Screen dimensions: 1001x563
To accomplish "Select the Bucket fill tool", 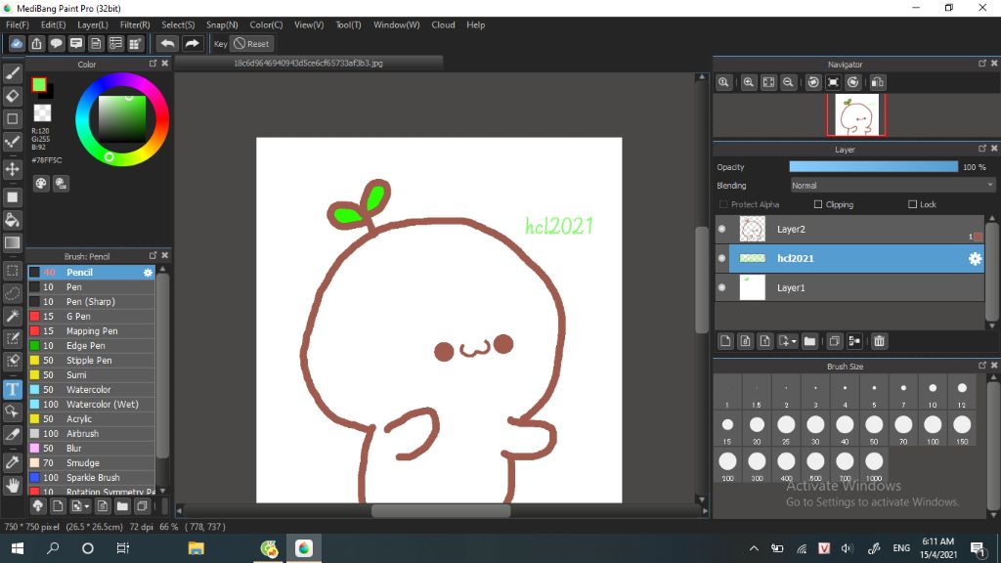I will coord(12,220).
